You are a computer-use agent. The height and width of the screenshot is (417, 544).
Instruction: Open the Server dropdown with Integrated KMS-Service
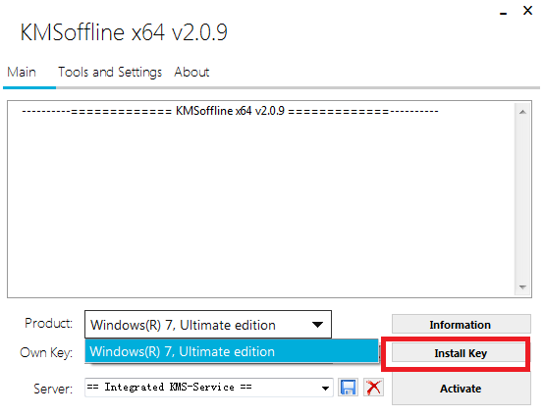tap(209, 388)
